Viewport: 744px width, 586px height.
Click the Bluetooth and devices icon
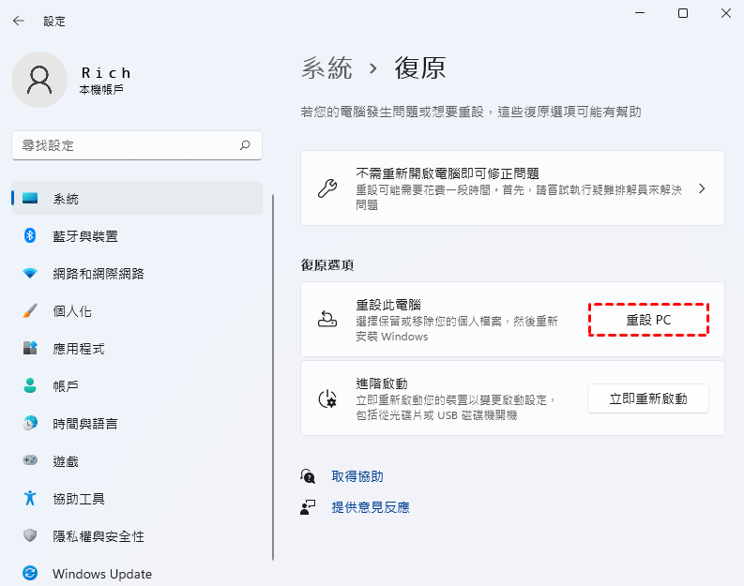30,236
